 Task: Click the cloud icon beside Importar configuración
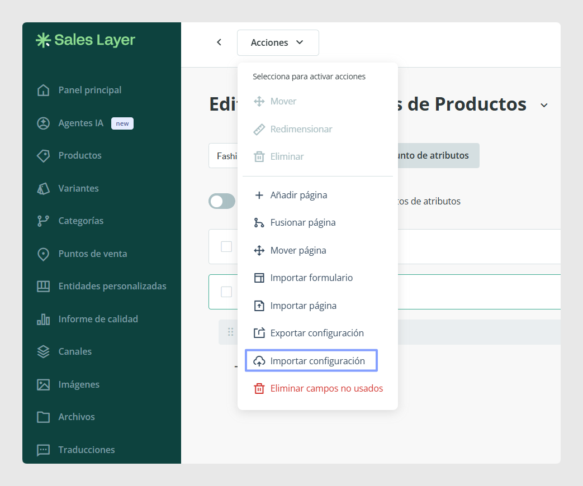pos(259,361)
